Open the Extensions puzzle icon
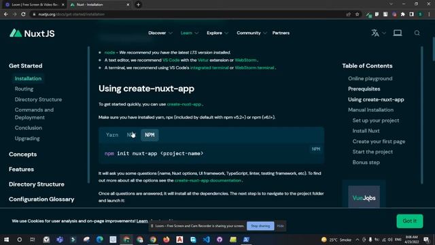 pyautogui.click(x=403, y=14)
